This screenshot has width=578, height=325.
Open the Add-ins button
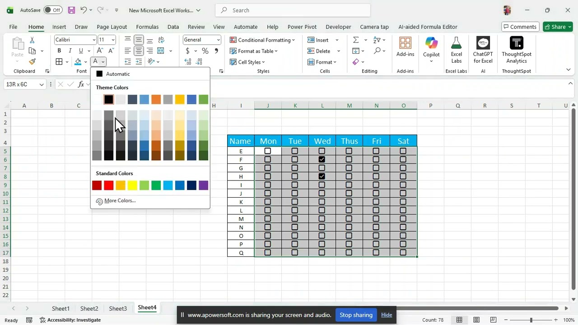pos(405,47)
